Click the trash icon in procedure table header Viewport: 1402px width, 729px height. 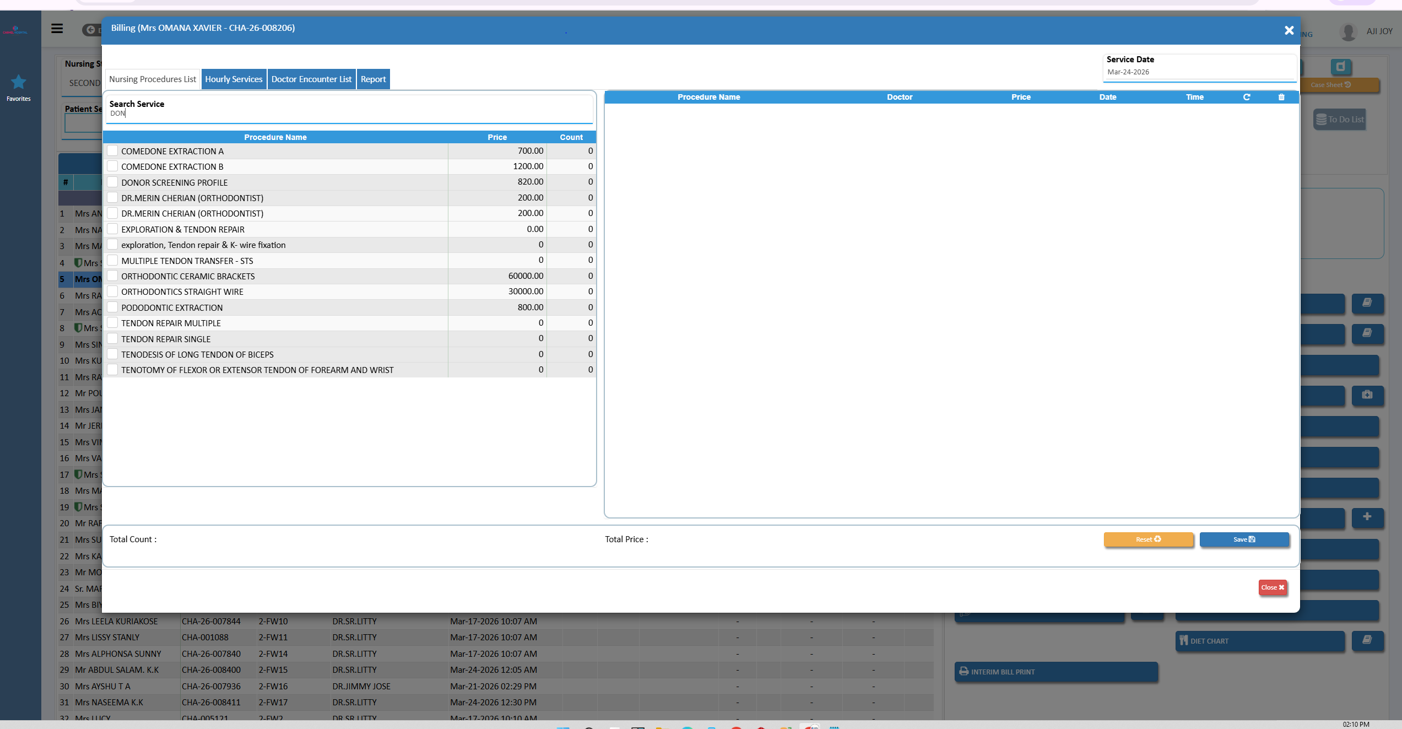coord(1281,97)
